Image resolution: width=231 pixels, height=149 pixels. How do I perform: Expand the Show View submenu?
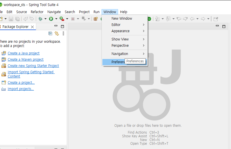pyautogui.click(x=125, y=39)
